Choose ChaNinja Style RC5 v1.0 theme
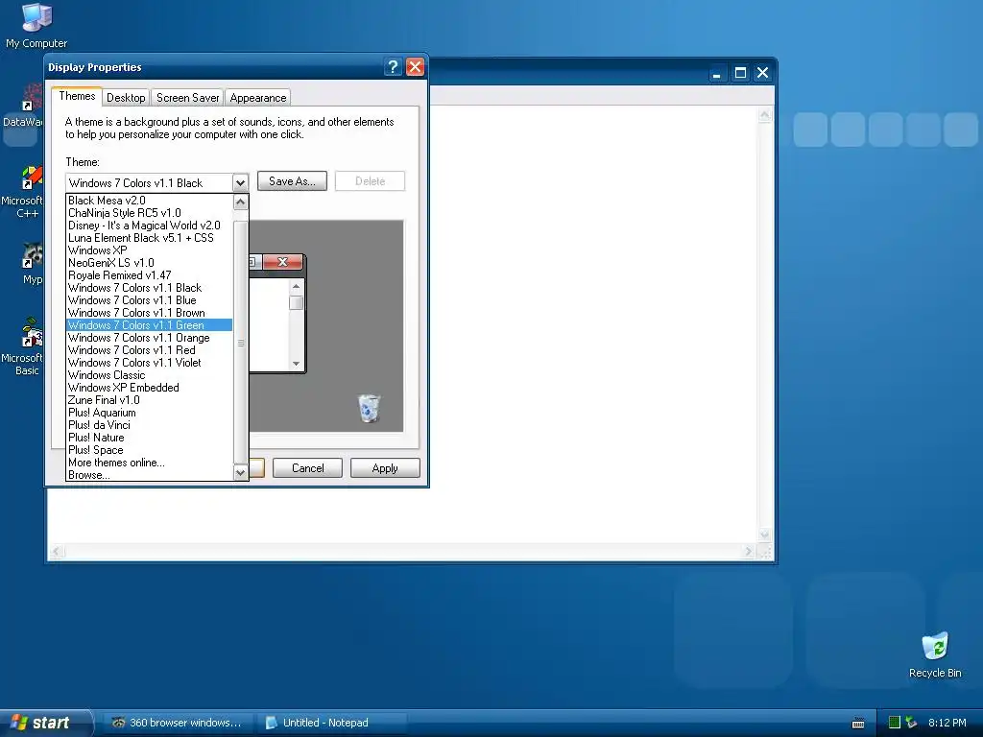This screenshot has height=737, width=983. click(149, 213)
